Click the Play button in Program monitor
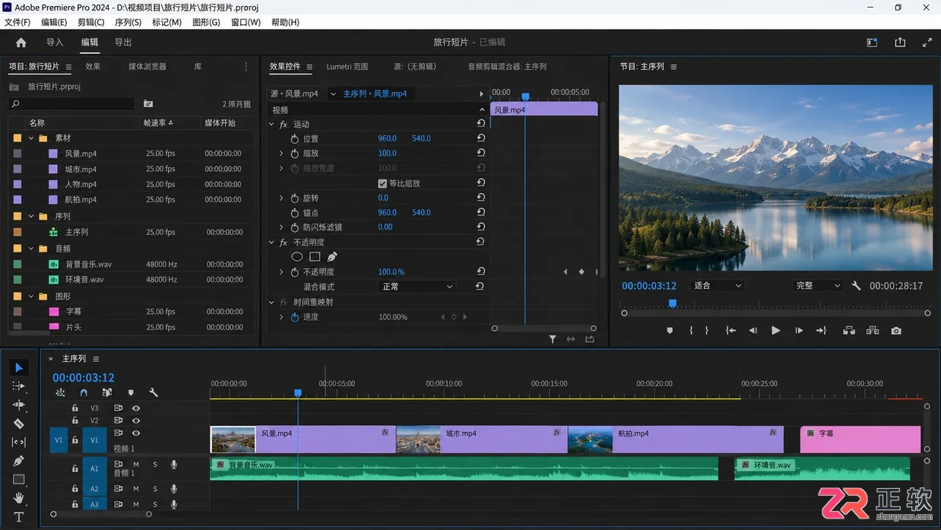The width and height of the screenshot is (941, 530). tap(775, 331)
